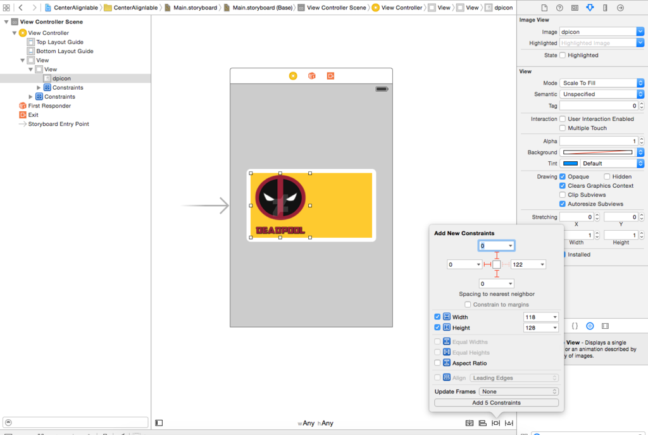Show the Object library

point(590,326)
